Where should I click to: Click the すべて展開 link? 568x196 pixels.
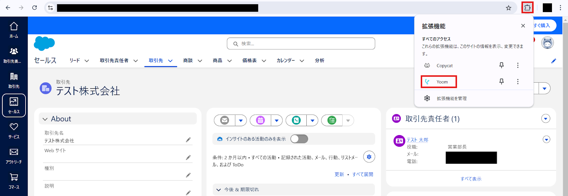362,174
